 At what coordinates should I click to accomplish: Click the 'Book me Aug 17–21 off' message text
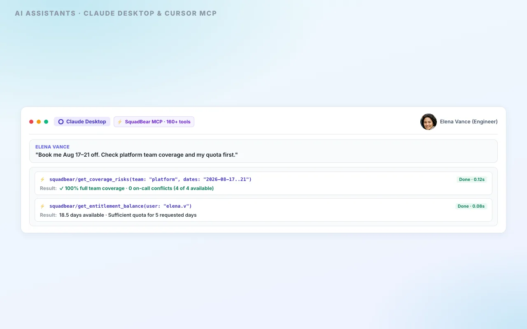coord(137,155)
